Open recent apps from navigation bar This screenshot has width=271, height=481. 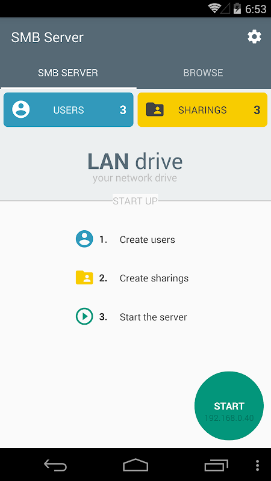coord(216,465)
